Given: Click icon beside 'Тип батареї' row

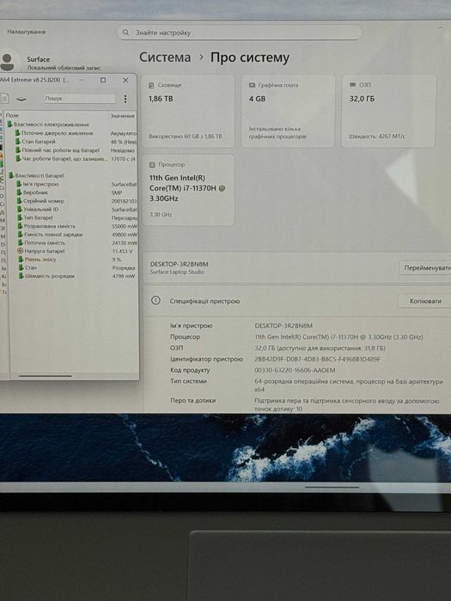Looking at the screenshot, I should [20, 218].
